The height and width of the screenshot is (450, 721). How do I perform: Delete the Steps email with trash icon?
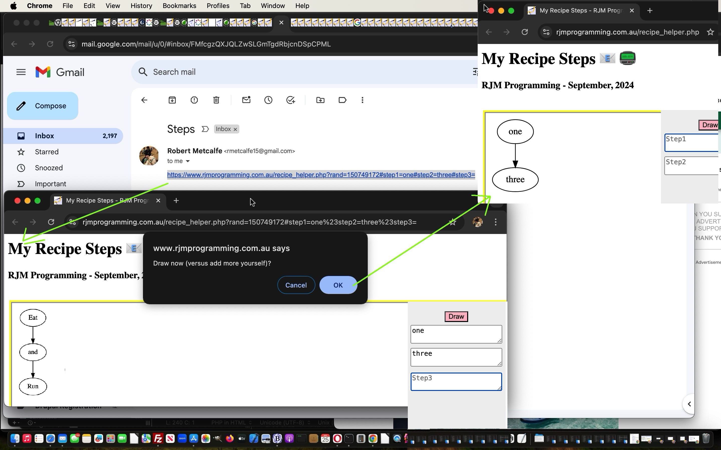pyautogui.click(x=216, y=100)
